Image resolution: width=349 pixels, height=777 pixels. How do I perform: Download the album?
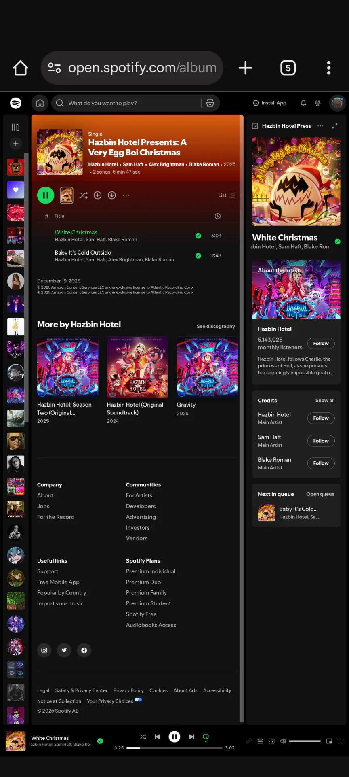(112, 195)
